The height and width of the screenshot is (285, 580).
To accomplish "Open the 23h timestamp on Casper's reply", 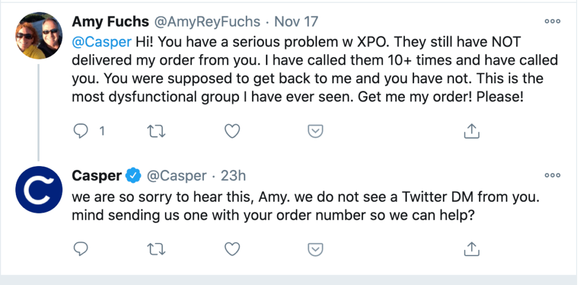I will pos(233,176).
